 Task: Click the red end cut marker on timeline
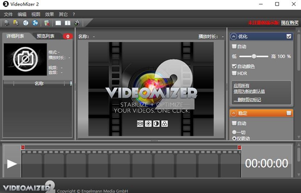point(239,147)
